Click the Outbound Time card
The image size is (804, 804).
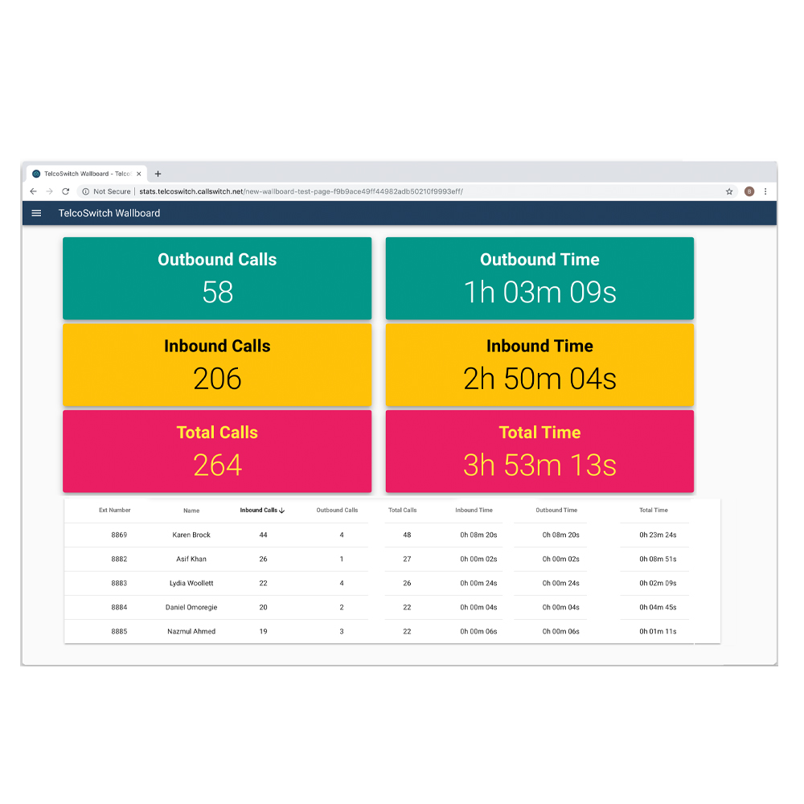[x=539, y=278]
